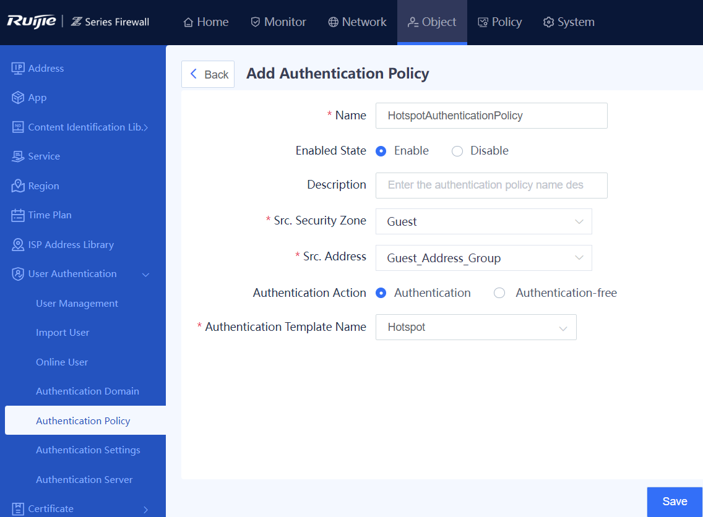
Task: Expand Content Identification Lib. arrow
Action: pos(145,127)
